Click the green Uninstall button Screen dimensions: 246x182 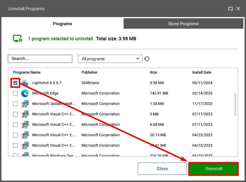point(214,169)
